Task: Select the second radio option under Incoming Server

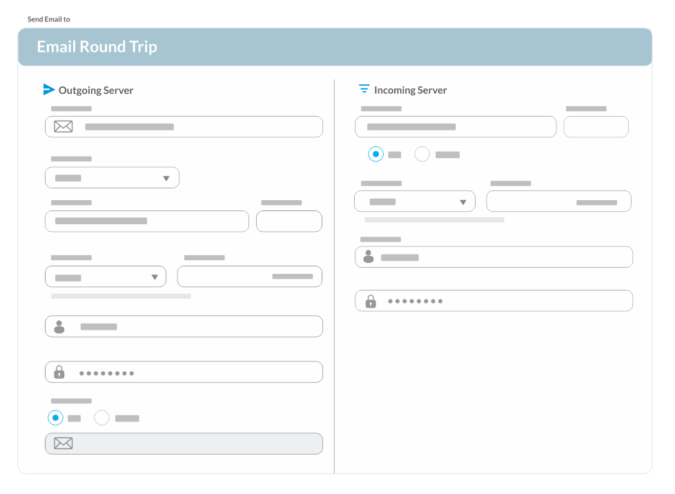Action: (x=422, y=154)
